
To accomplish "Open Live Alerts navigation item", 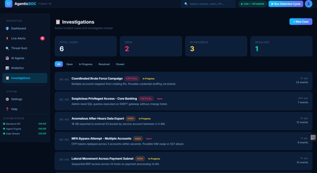I will pos(25,38).
